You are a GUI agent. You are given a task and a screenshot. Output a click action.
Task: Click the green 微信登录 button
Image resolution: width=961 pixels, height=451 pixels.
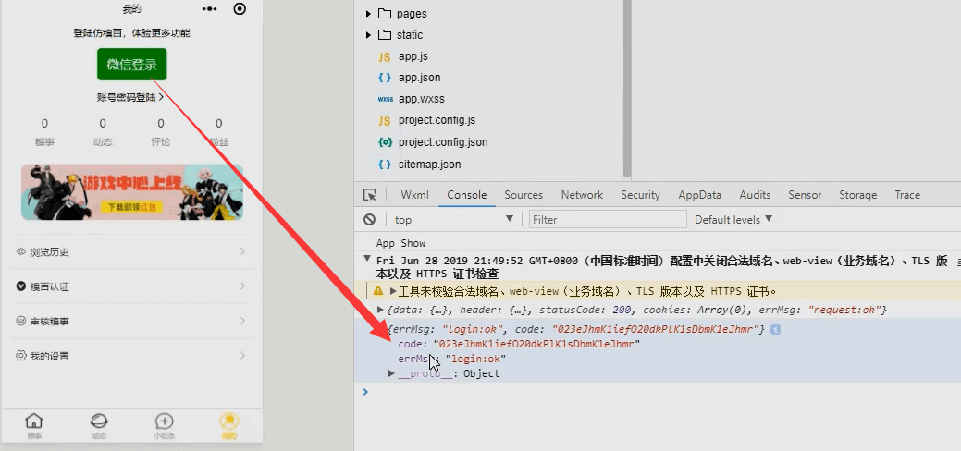click(x=131, y=65)
